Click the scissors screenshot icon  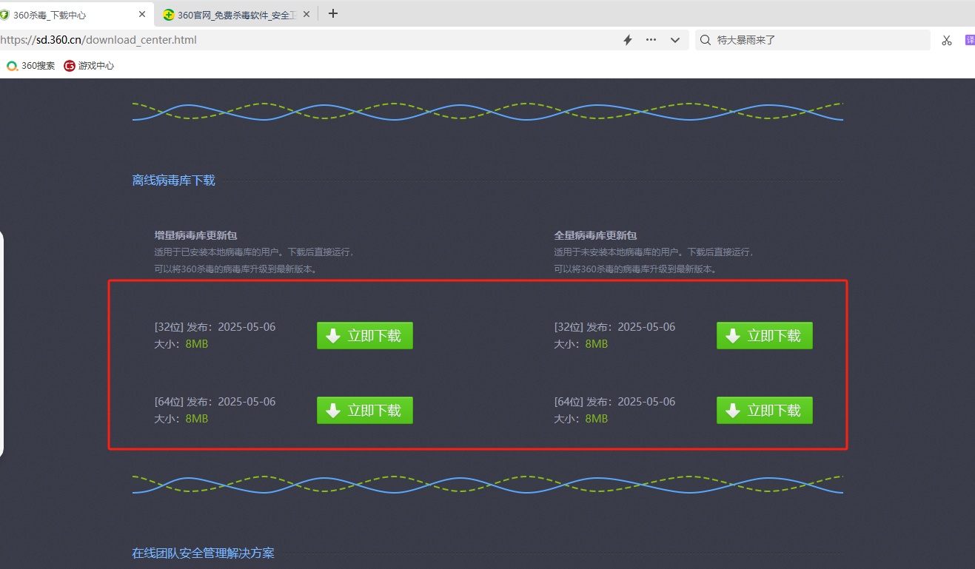pos(946,40)
